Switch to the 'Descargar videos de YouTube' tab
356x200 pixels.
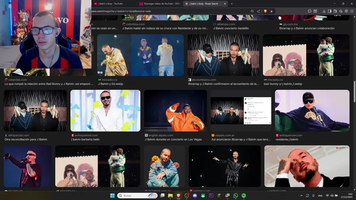(x=160, y=4)
